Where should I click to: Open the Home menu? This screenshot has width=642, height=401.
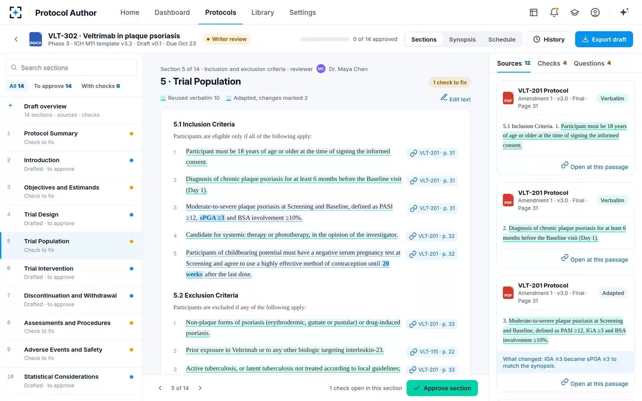[x=130, y=12]
